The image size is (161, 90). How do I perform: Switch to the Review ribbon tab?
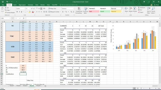coord(43,5)
